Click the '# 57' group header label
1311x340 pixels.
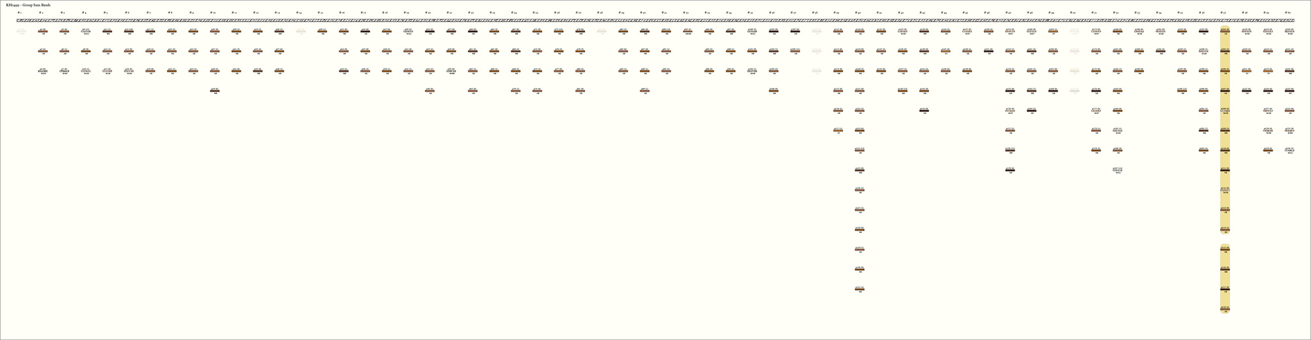1224,12
